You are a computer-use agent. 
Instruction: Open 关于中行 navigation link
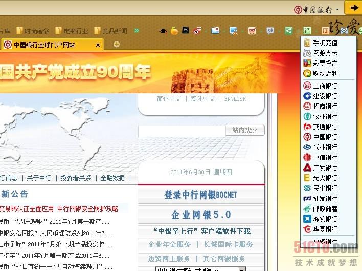[x=39, y=178]
